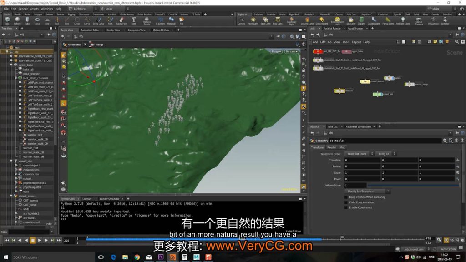The height and width of the screenshot is (262, 466).
Task: Select the Draw Curve shelf tool
Action: point(99,21)
